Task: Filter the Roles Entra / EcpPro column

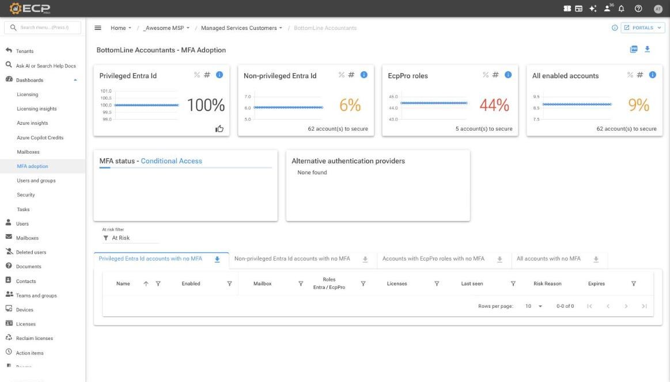Action: (363, 284)
